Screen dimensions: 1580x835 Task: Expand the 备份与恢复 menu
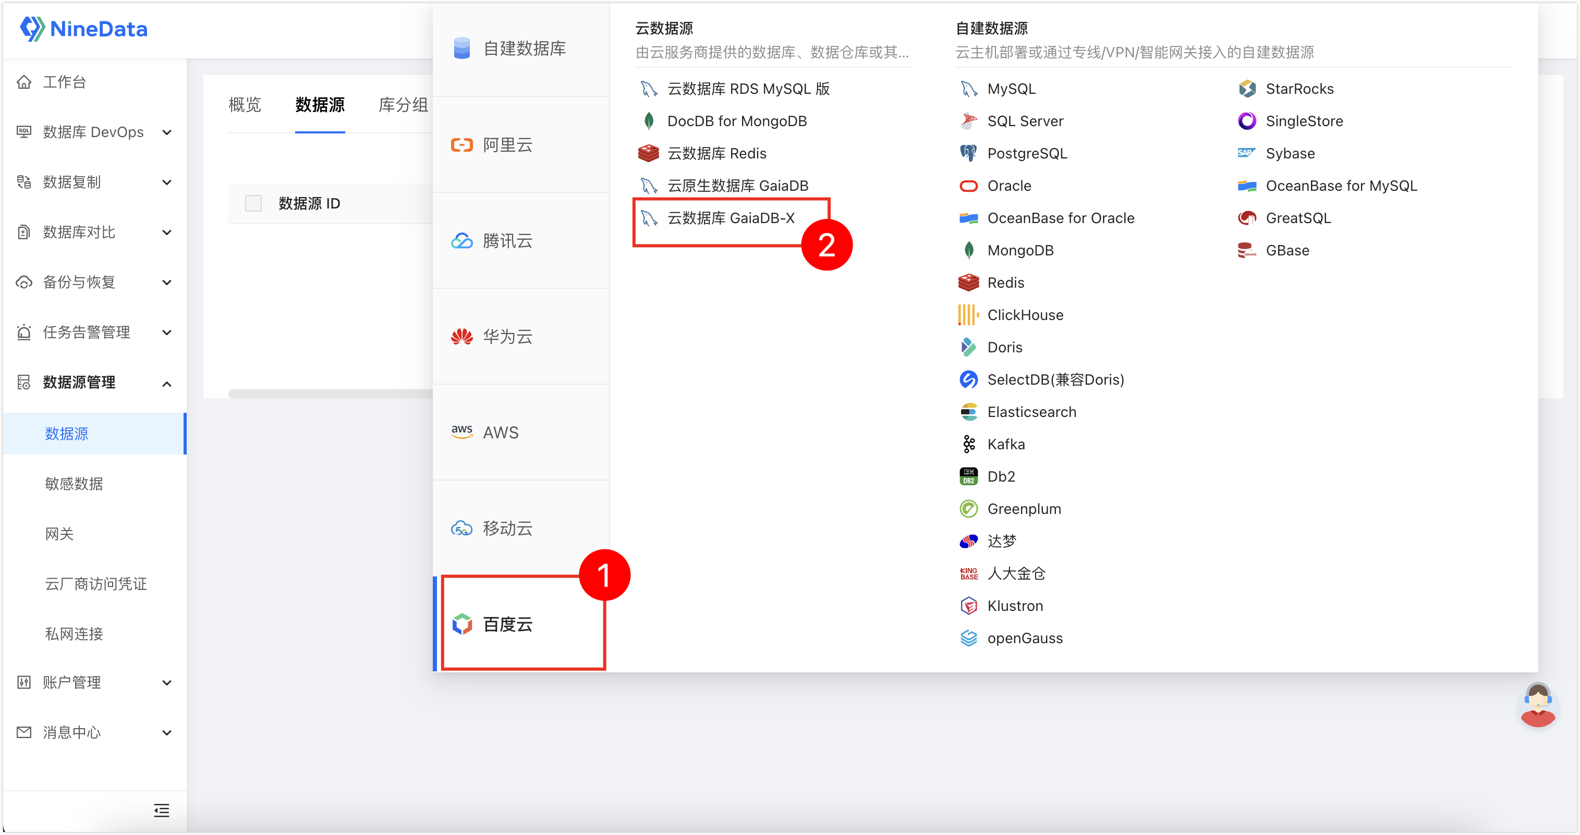click(94, 282)
